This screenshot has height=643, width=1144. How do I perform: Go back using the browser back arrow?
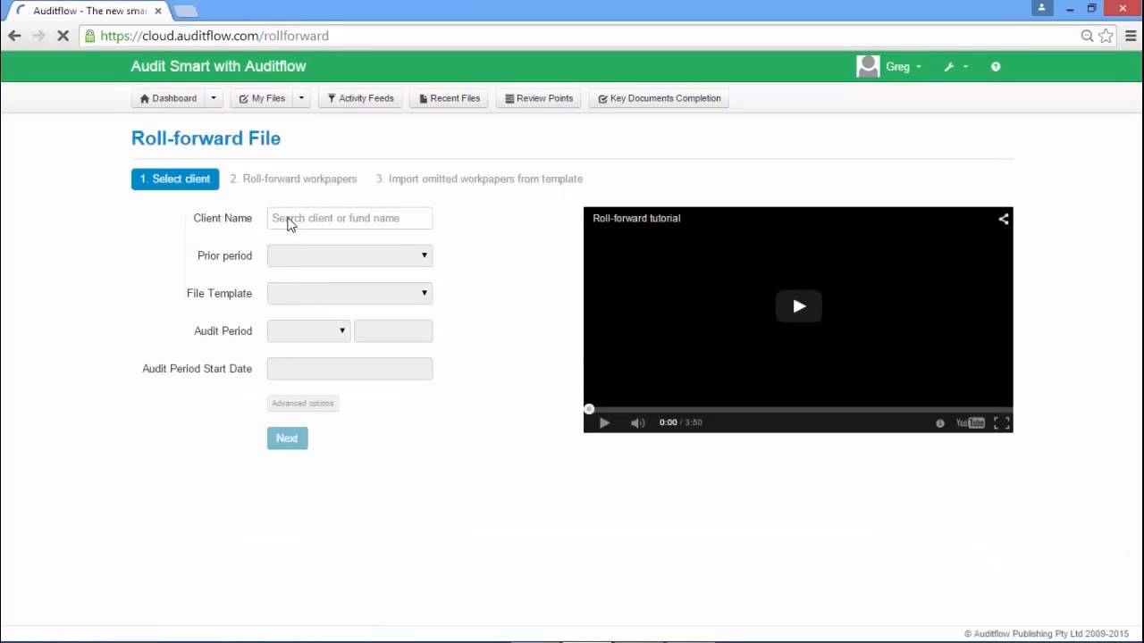pyautogui.click(x=14, y=36)
